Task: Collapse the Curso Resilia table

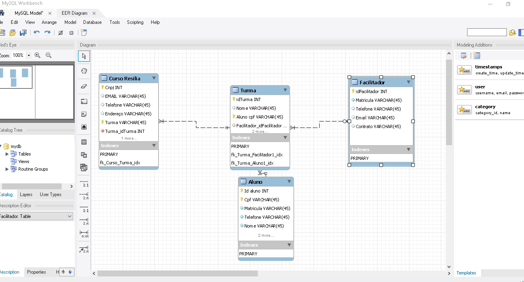Action: coord(154,78)
